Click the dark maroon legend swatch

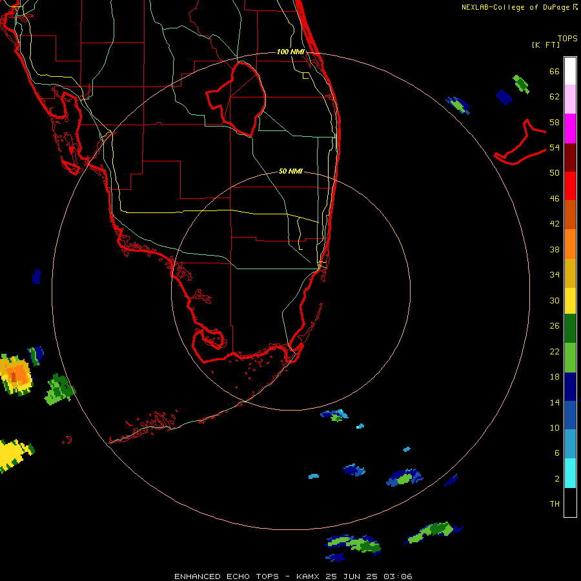570,158
